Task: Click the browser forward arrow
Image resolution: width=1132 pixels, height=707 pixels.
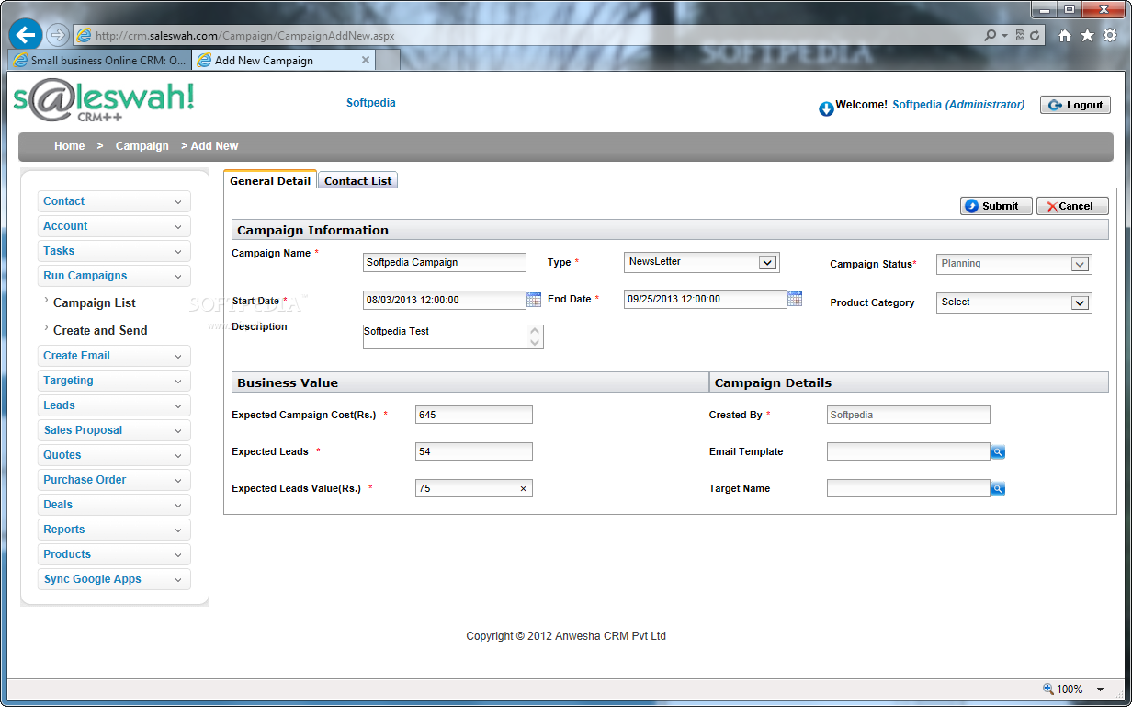Action: [x=57, y=35]
